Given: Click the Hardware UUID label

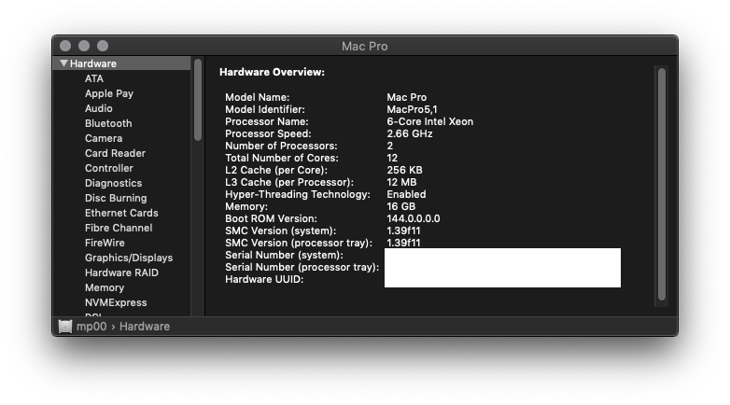Looking at the screenshot, I should coord(264,279).
